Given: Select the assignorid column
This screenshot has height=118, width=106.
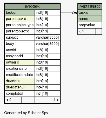Looking at the screenshot, I should [x=20, y=56].
